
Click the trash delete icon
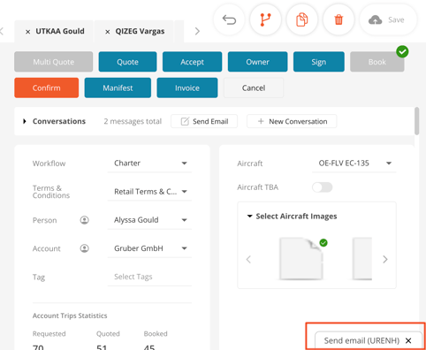[339, 20]
